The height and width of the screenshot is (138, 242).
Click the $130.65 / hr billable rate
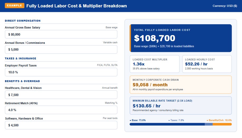(x=146, y=106)
